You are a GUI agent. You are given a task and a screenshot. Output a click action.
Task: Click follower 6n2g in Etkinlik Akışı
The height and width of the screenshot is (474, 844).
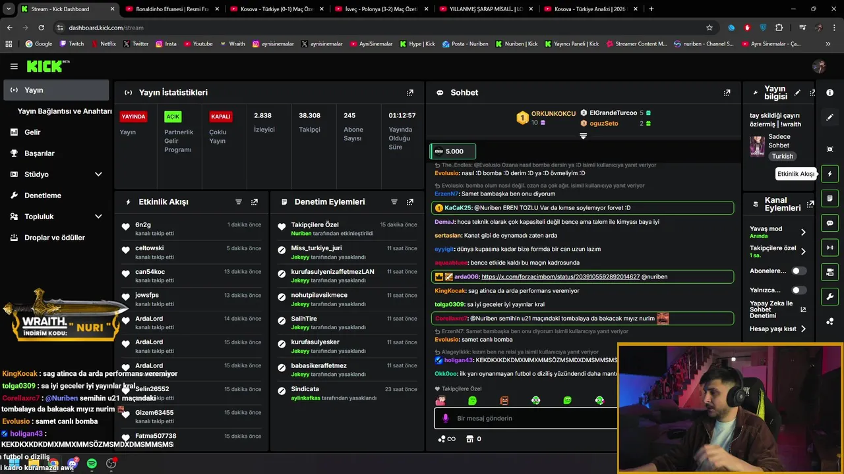point(143,225)
